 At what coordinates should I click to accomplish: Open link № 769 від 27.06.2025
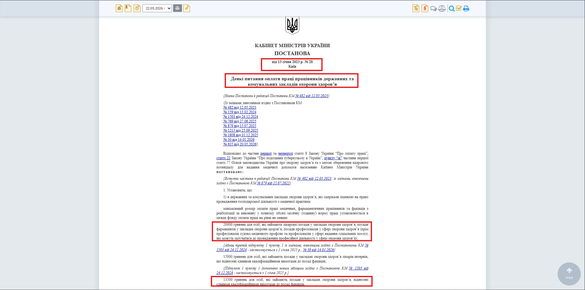(x=240, y=121)
